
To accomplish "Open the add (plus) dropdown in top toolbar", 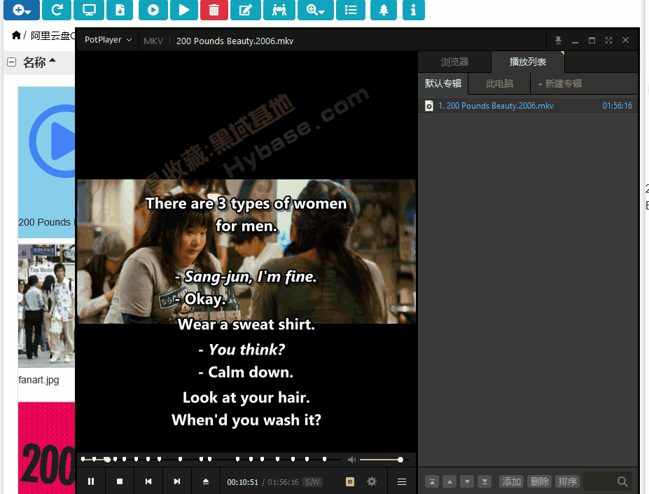I will pos(22,10).
